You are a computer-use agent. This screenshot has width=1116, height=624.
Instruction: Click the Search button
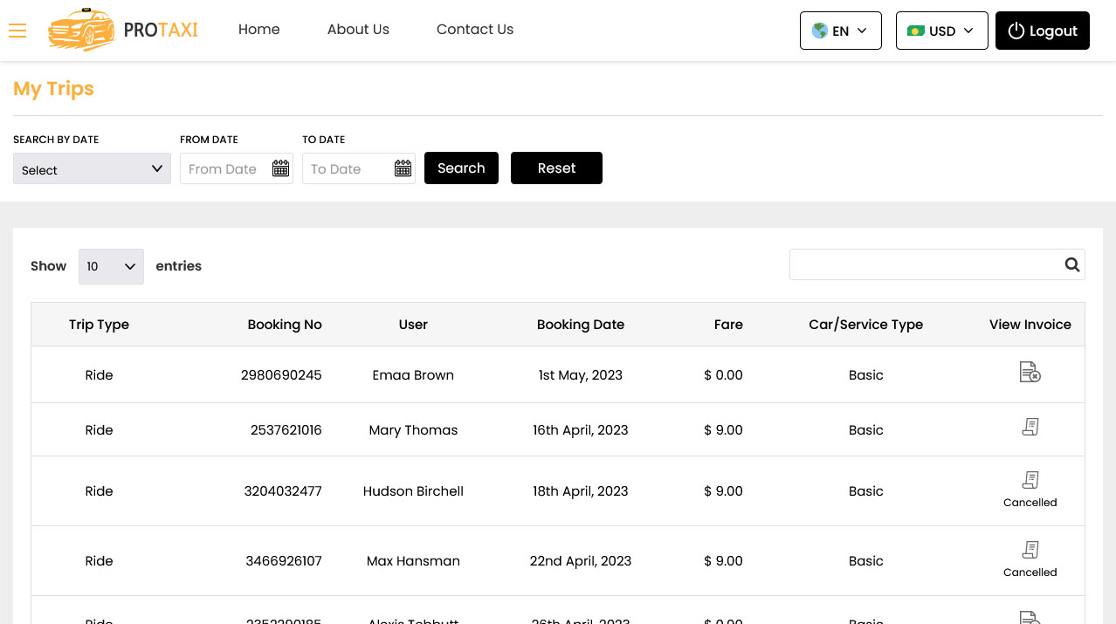pos(461,168)
